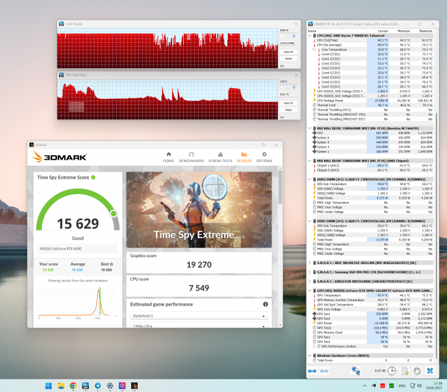Collapse the Windows Hardware Errors (WHEA) group

[x=310, y=355]
